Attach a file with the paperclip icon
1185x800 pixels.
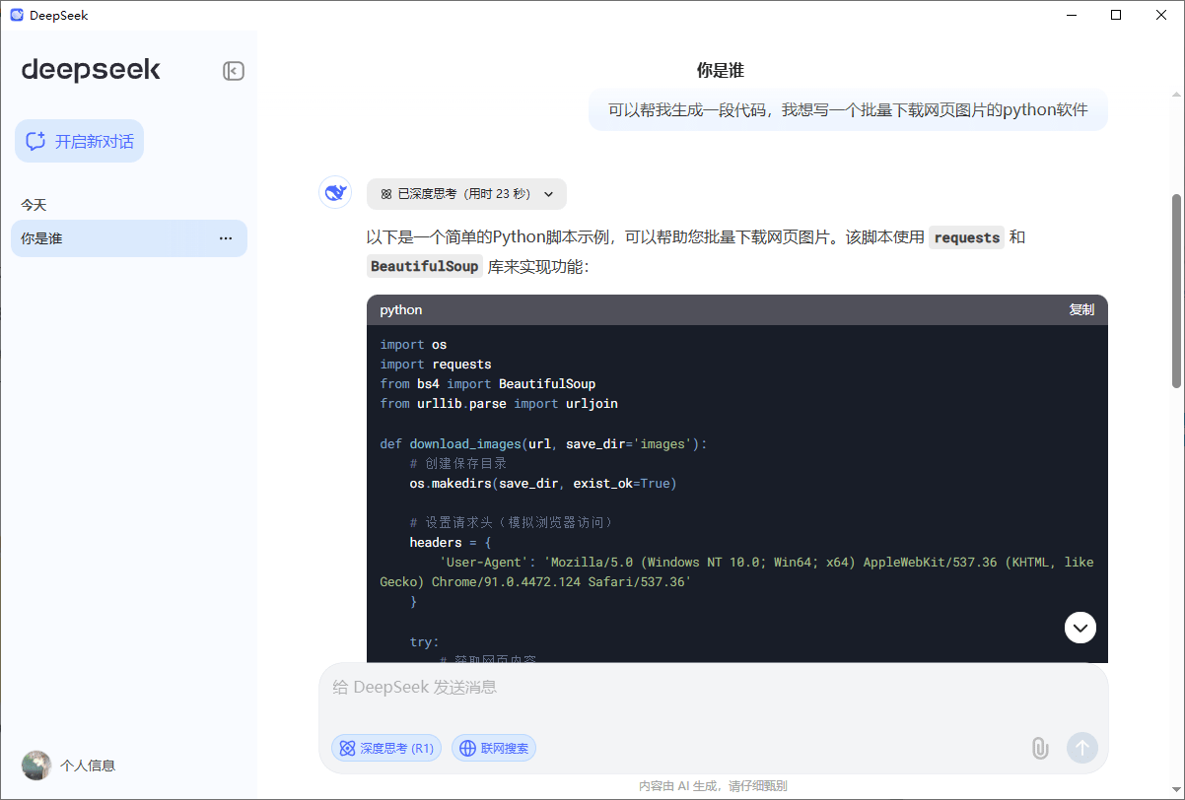coord(1040,749)
